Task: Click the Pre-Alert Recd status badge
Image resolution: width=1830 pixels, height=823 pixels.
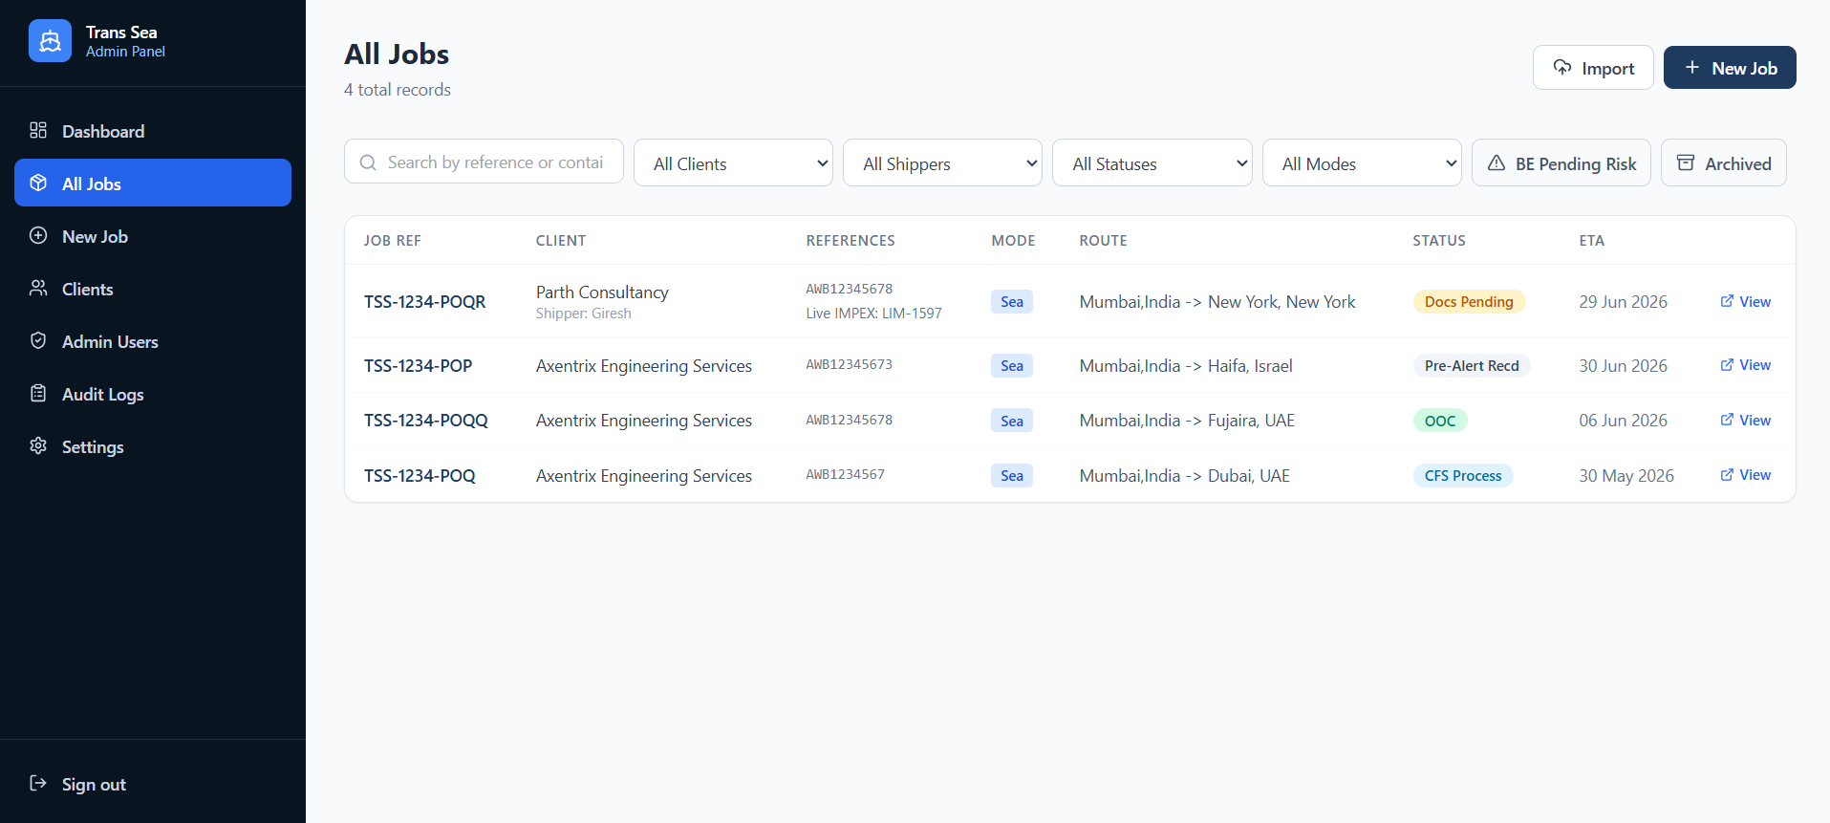Action: 1472,365
